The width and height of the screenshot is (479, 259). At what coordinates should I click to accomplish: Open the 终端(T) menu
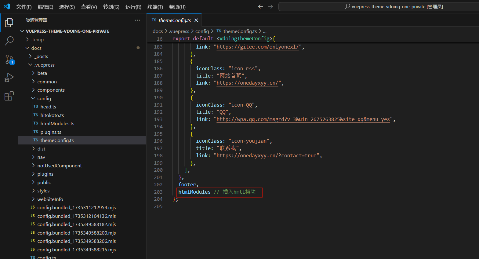[x=155, y=7]
